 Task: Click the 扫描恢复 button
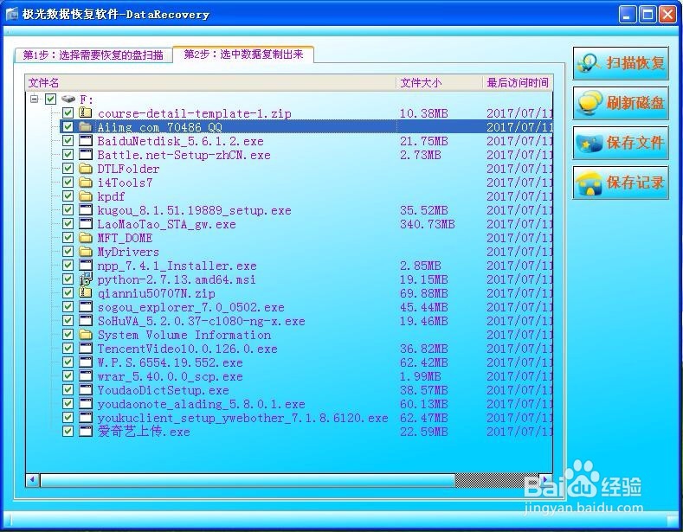621,63
